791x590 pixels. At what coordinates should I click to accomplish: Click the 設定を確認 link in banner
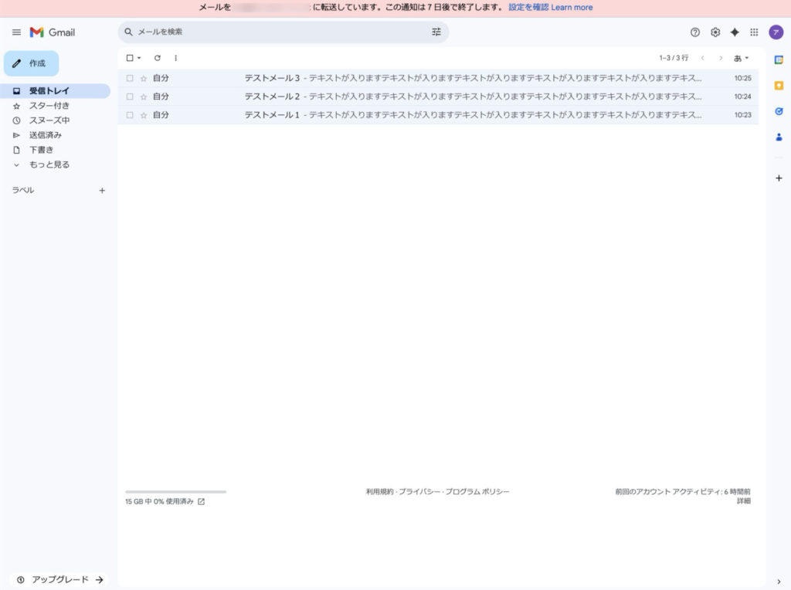coord(528,8)
